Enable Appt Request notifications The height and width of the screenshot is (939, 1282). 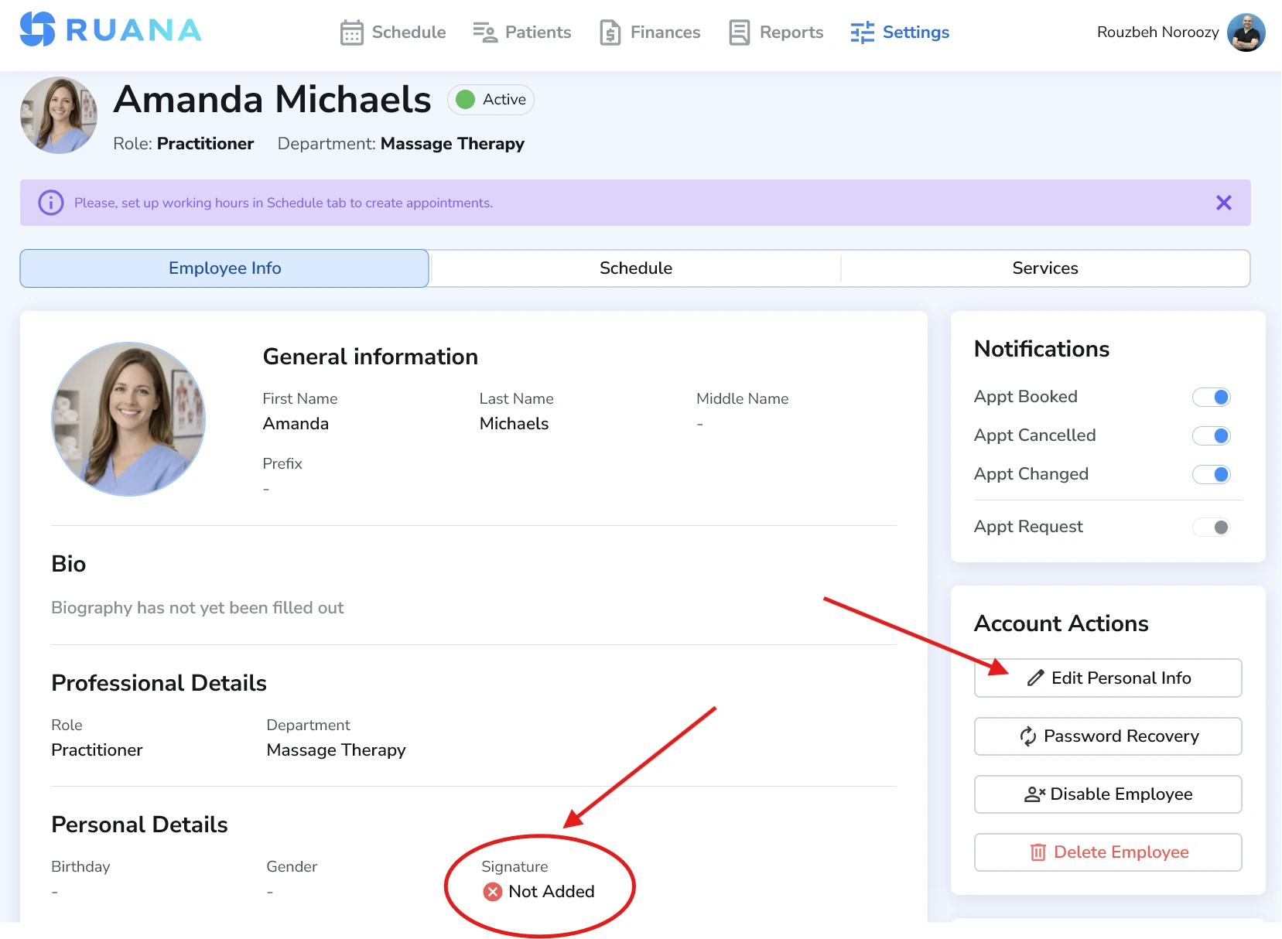1212,527
